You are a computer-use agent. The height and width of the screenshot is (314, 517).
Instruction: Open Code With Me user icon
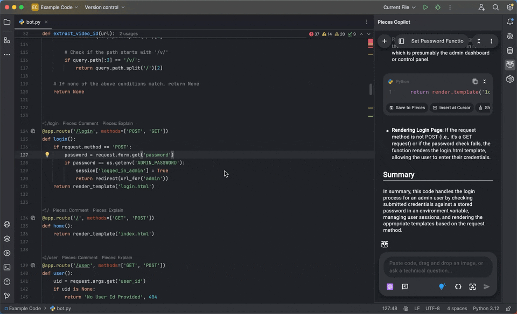pyautogui.click(x=481, y=7)
